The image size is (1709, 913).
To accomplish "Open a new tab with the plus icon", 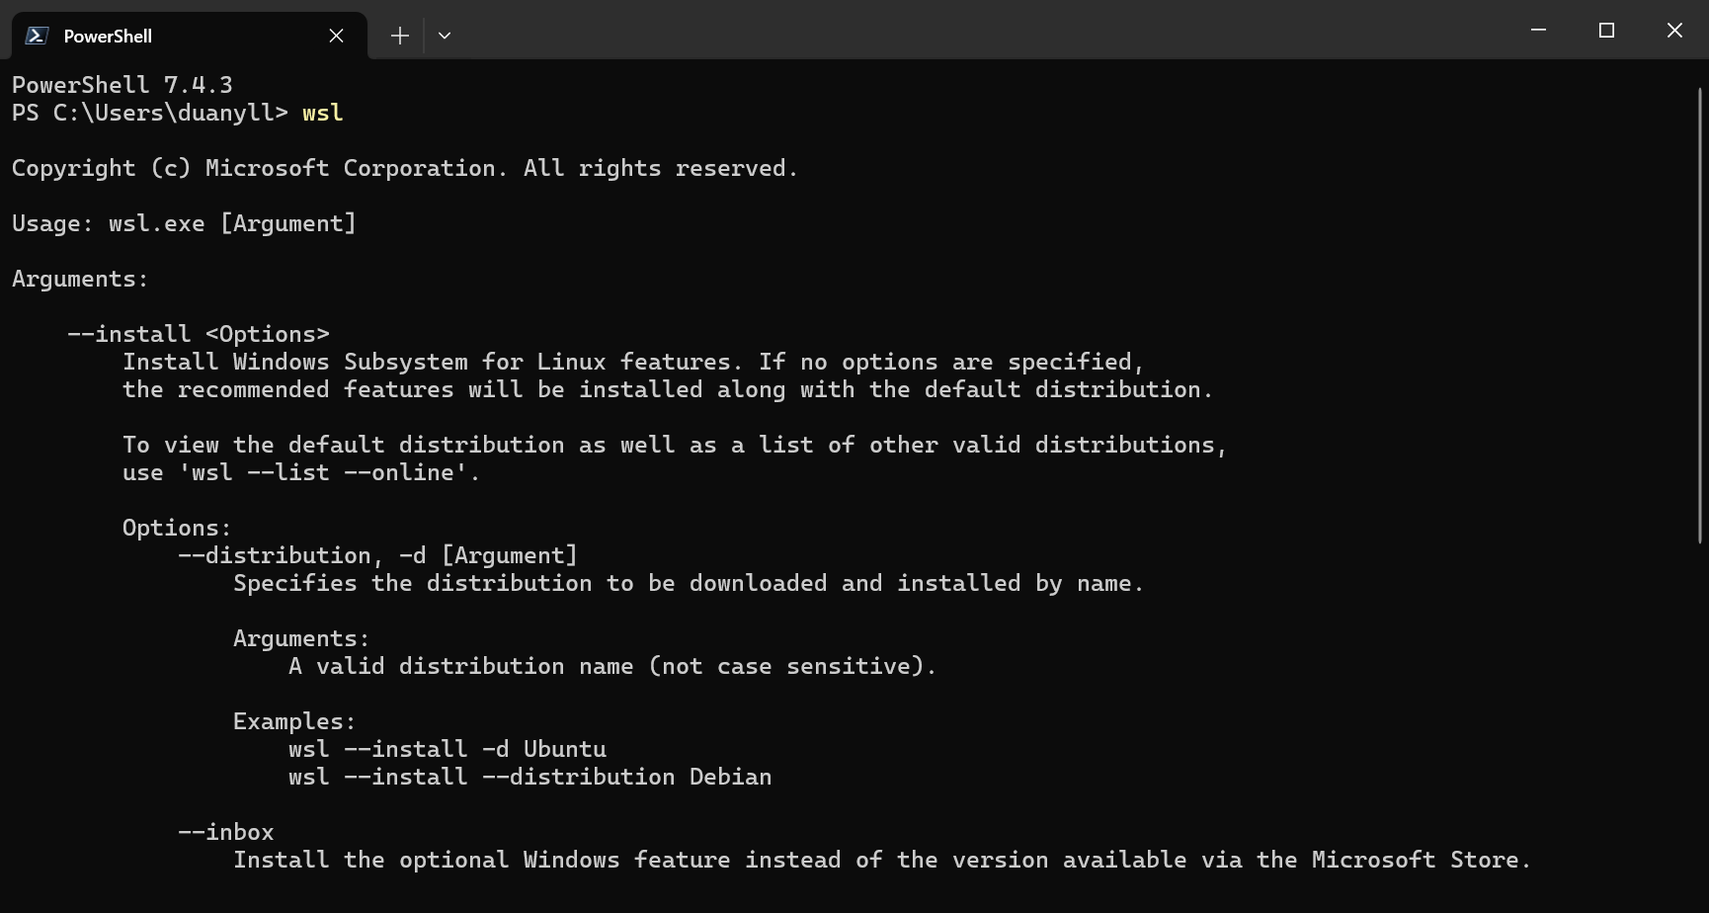I will tap(399, 36).
